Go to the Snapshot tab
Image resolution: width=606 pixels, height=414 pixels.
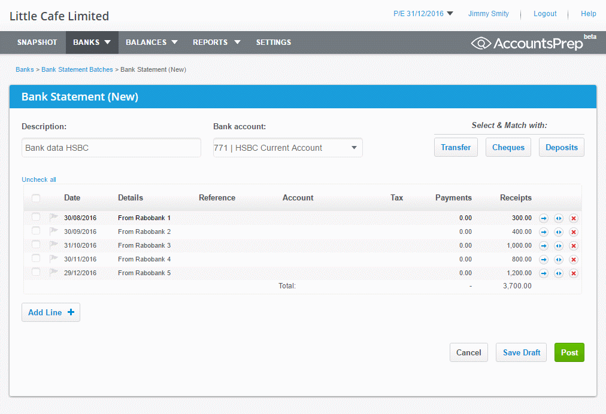(37, 42)
